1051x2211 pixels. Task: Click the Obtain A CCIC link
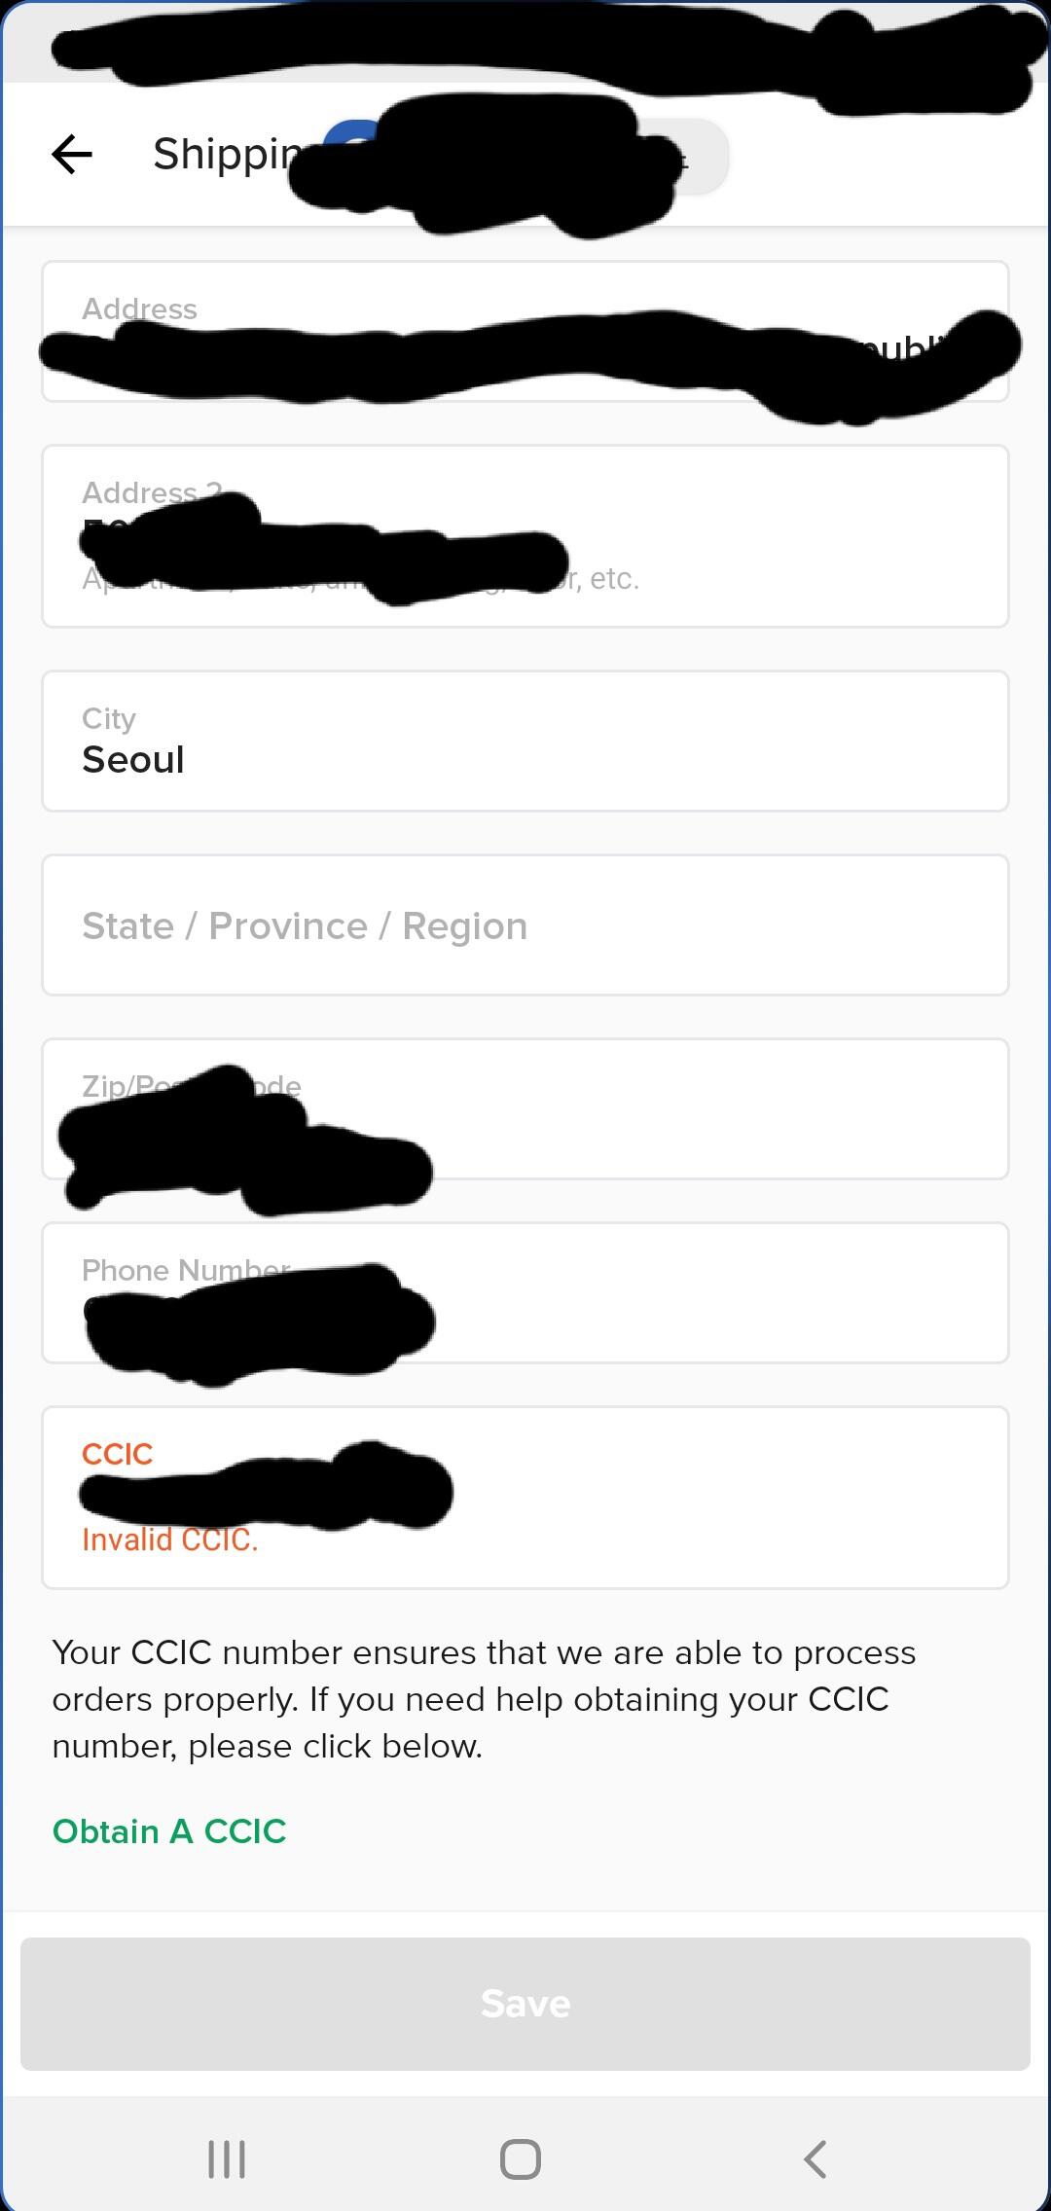tap(169, 1831)
